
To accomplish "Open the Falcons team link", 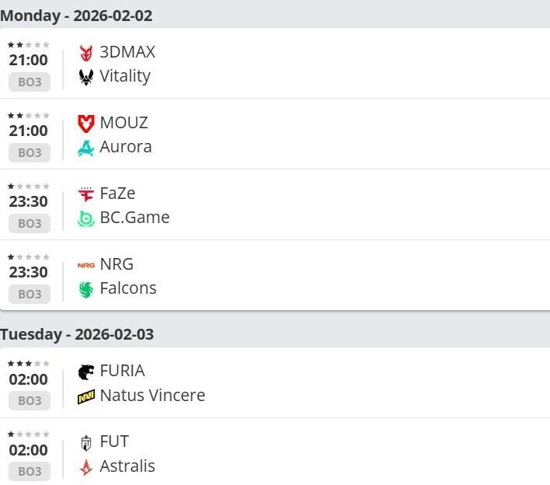I will coord(128,288).
